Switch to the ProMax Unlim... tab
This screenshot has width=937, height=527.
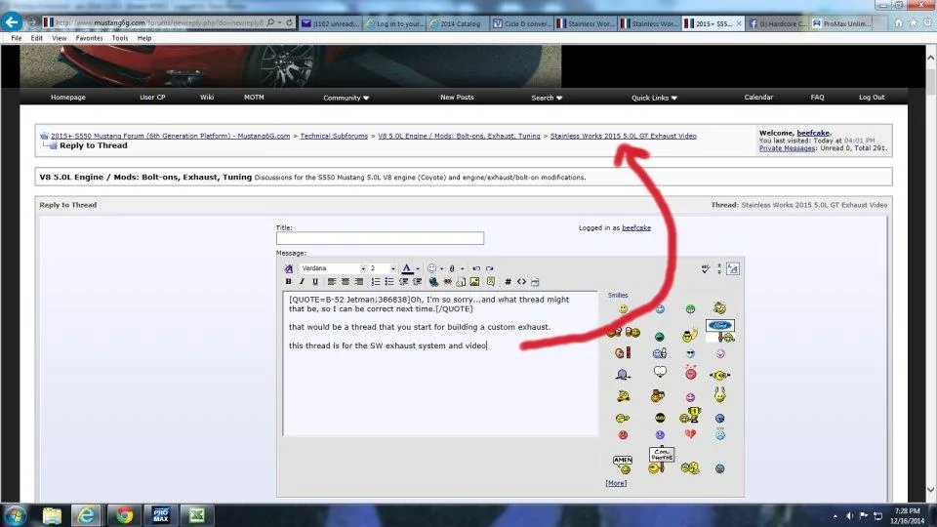click(842, 23)
